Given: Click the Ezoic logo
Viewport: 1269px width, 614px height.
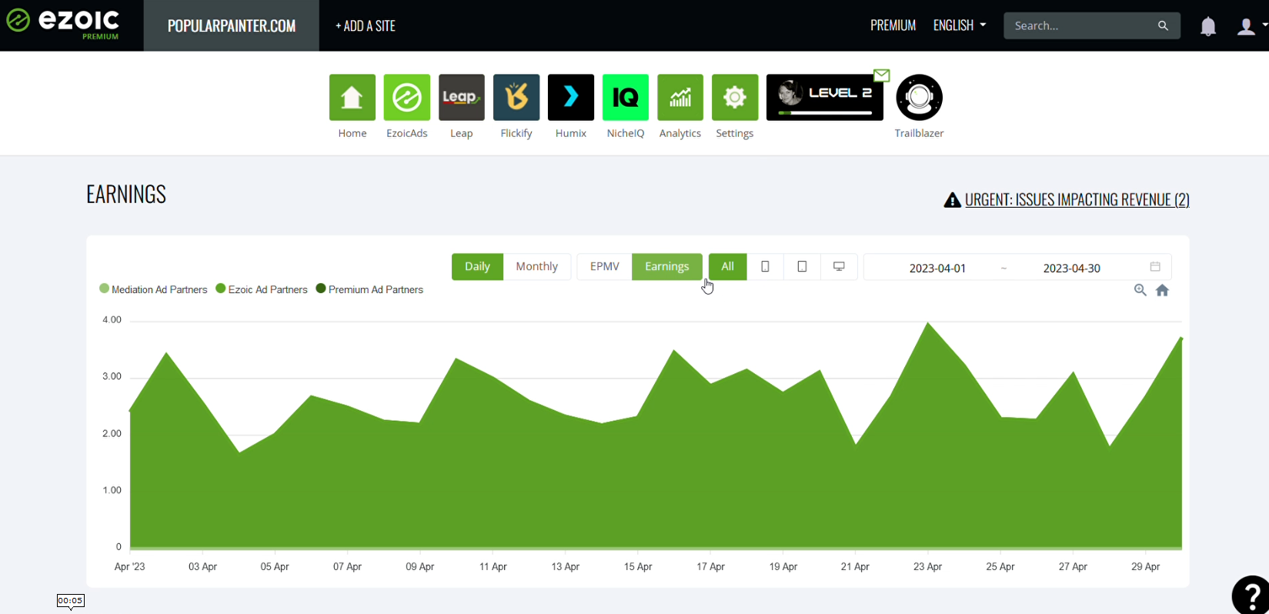Looking at the screenshot, I should (63, 23).
